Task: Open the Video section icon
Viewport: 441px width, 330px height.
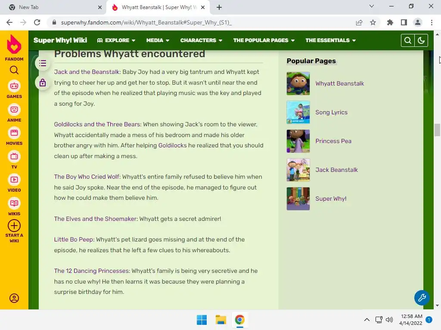Action: tap(14, 180)
